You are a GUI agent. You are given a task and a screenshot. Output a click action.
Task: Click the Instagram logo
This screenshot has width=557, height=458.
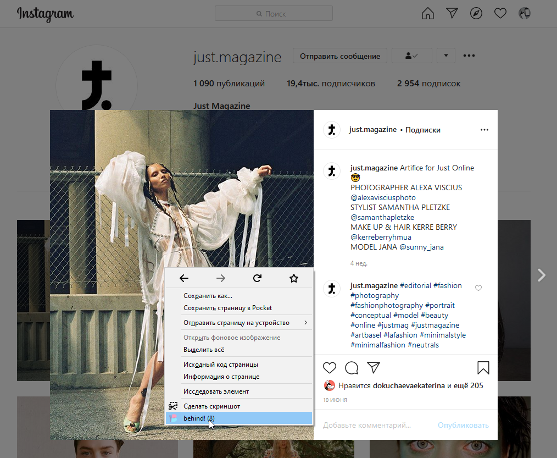[45, 14]
